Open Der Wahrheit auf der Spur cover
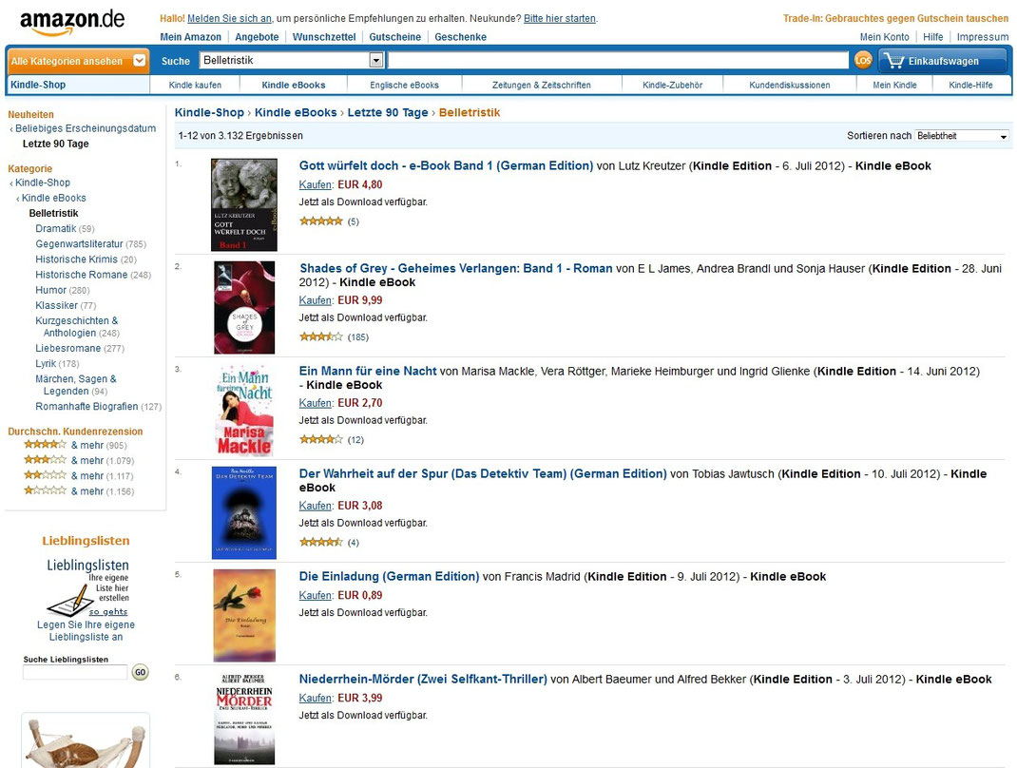 coord(244,512)
